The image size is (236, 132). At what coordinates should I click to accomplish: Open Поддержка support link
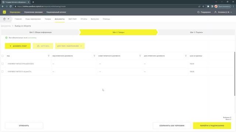point(204,12)
